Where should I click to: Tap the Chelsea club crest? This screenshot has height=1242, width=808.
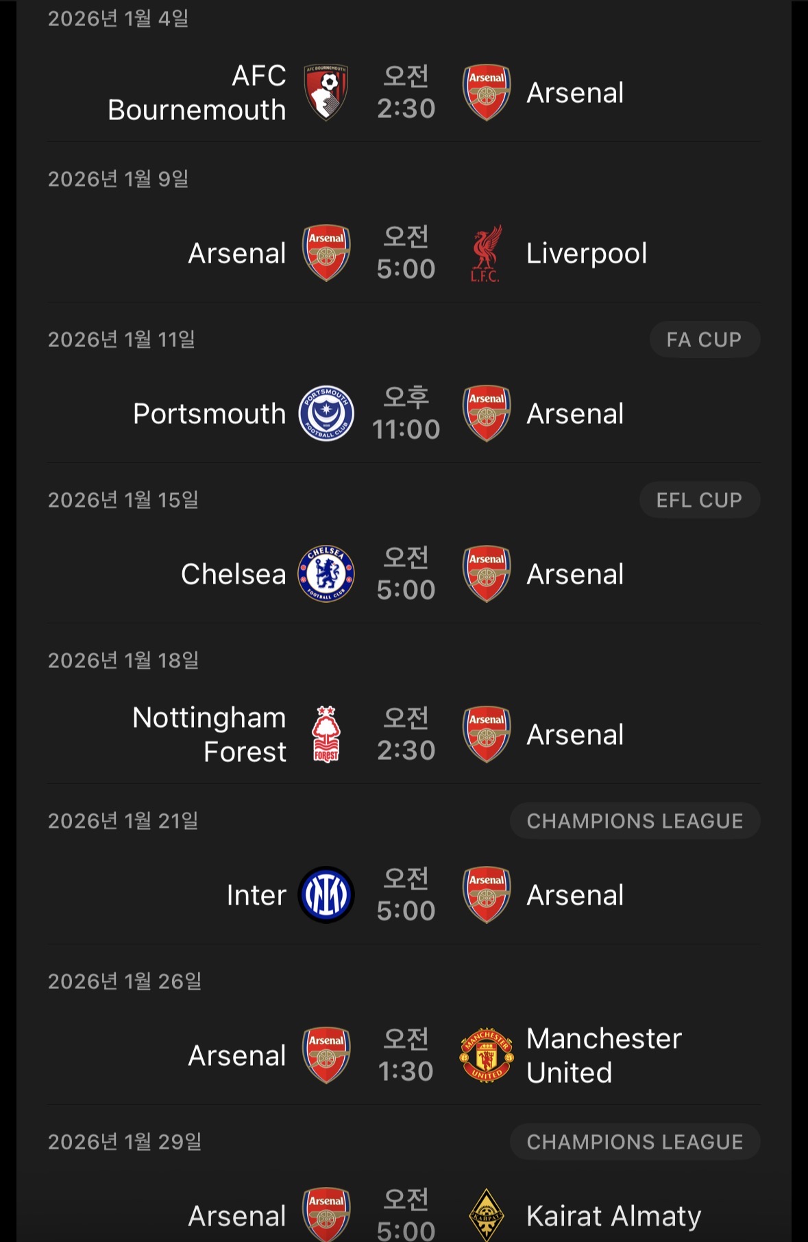326,574
